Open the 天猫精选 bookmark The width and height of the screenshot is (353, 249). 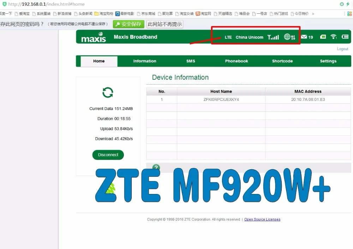(223, 14)
